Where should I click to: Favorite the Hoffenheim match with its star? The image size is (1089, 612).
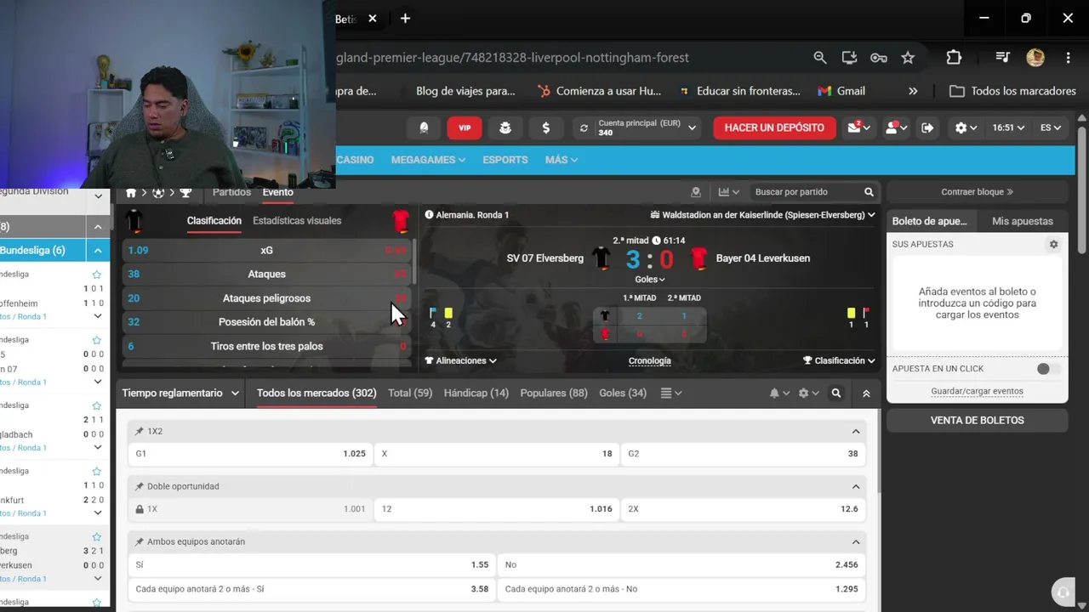(x=96, y=275)
